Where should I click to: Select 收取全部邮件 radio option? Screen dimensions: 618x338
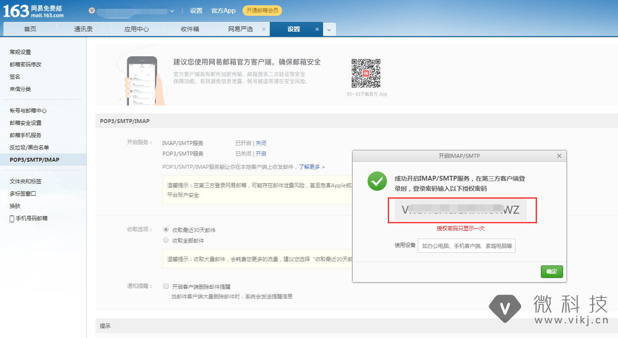(166, 240)
